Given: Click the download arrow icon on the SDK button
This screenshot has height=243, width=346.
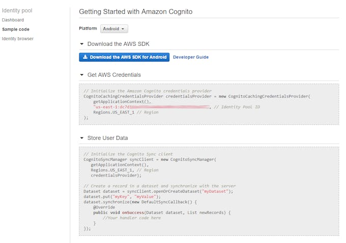Looking at the screenshot, I should [85, 57].
